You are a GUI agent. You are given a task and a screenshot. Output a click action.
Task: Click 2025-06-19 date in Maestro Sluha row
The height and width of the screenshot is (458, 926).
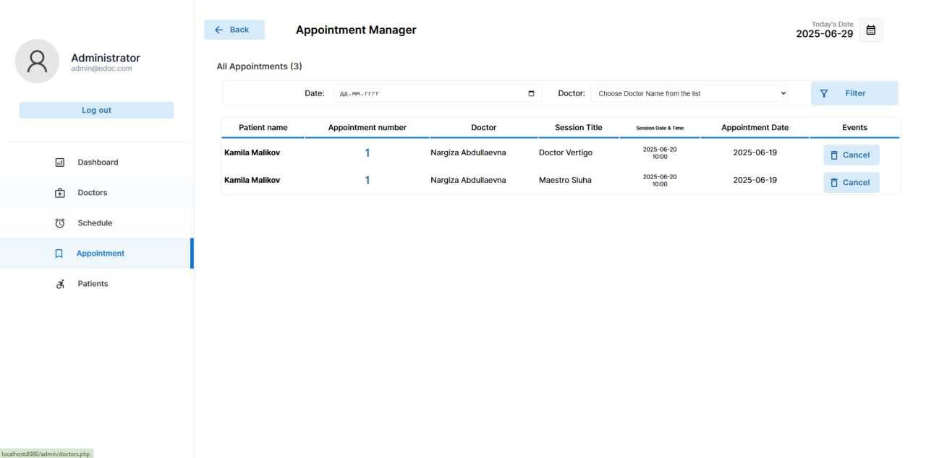pos(755,180)
